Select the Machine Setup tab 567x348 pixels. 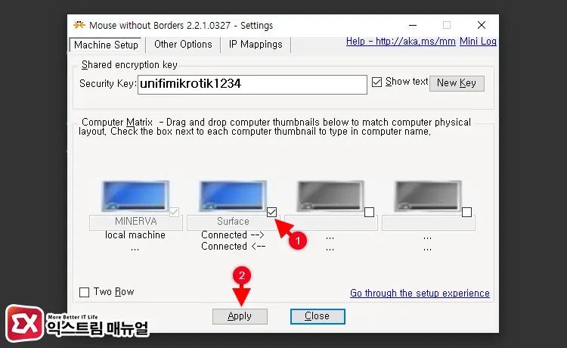106,45
